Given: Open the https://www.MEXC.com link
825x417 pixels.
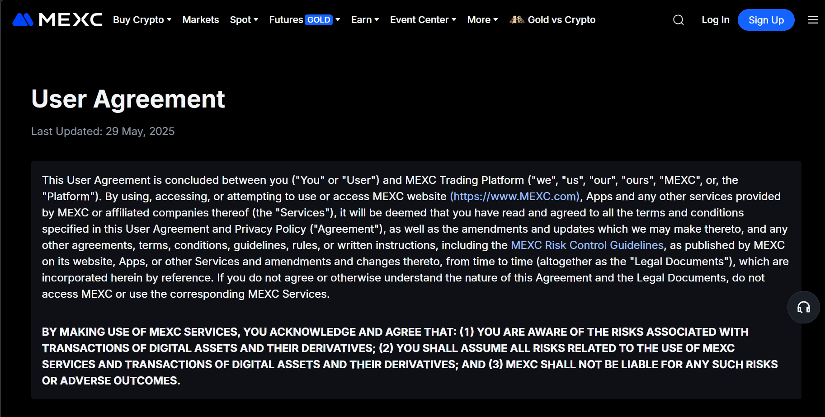Looking at the screenshot, I should [515, 196].
